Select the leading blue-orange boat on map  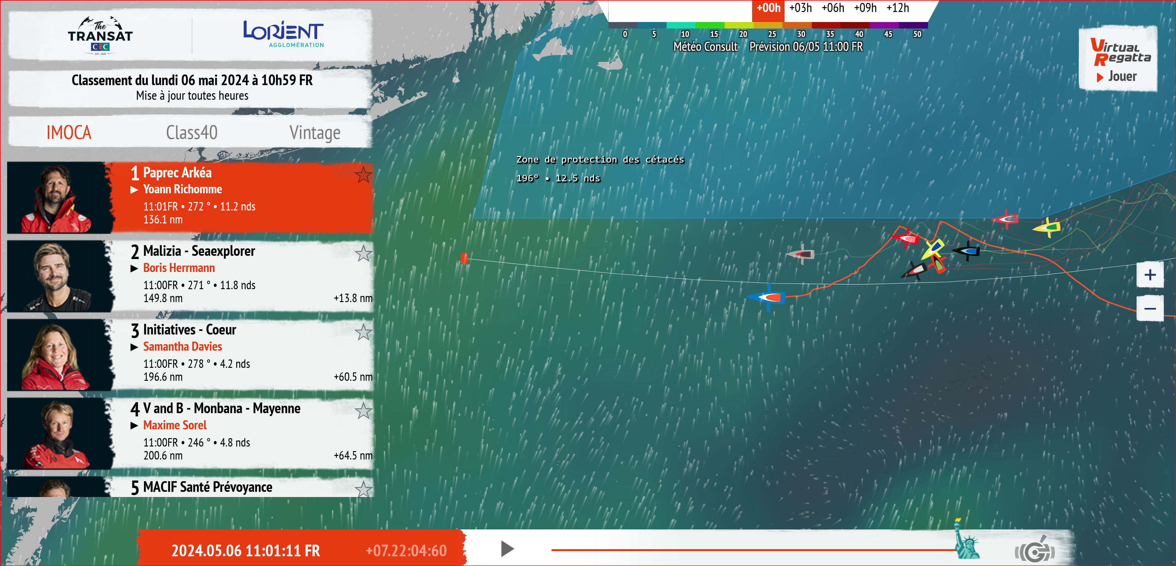(767, 297)
